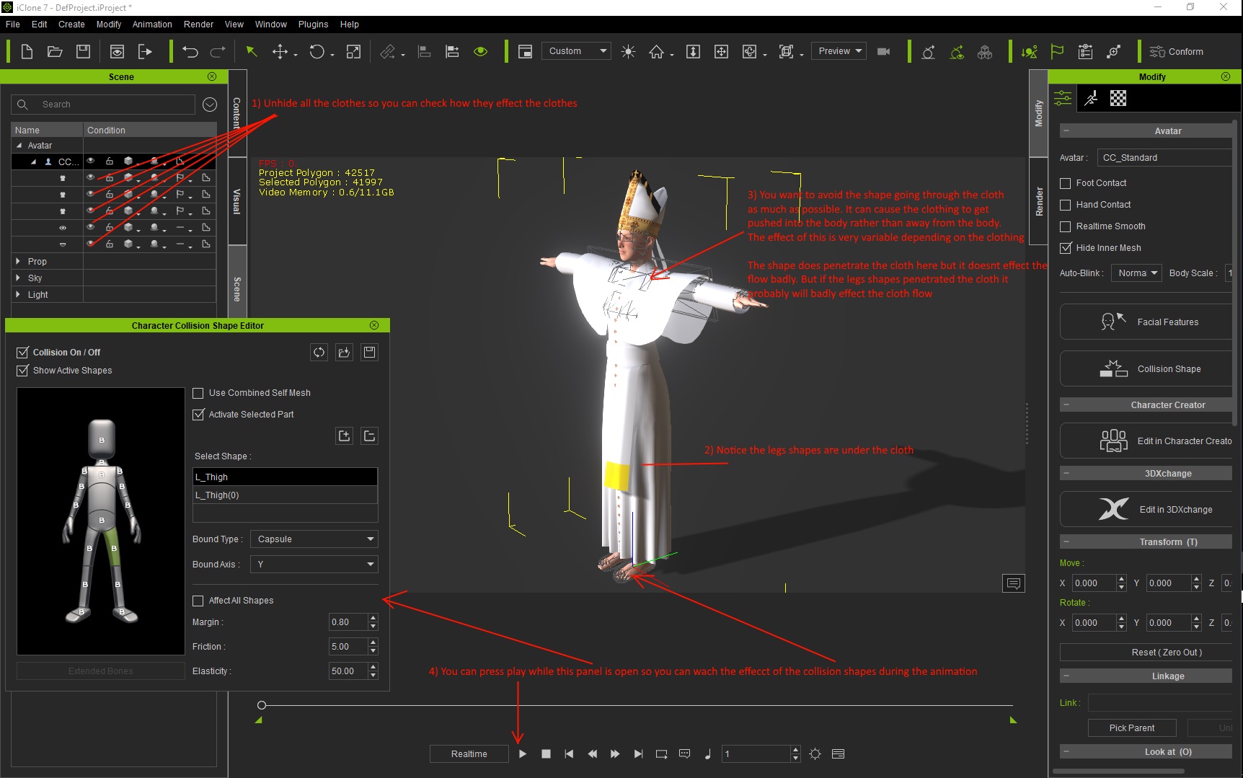The width and height of the screenshot is (1243, 778).
Task: Click the Collision Shape button in the Modify panel
Action: coord(1146,369)
